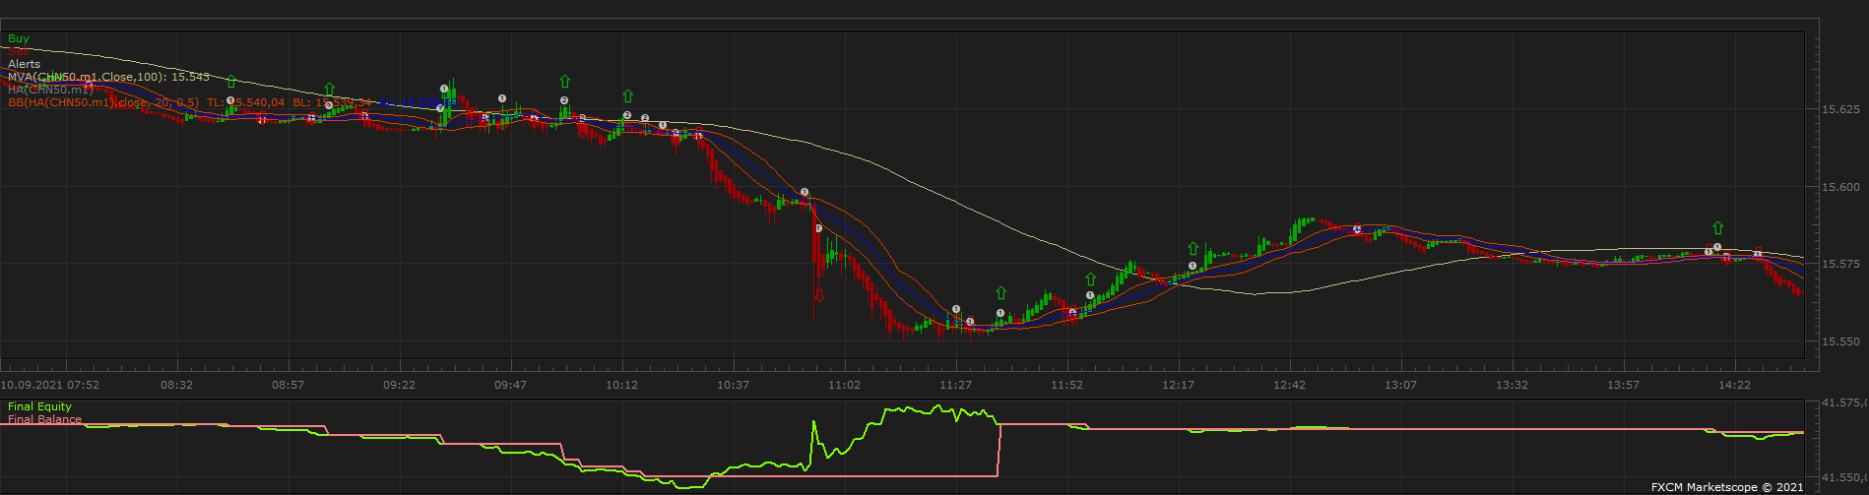This screenshot has height=495, width=1869.
Task: Select the HA(CHN50.m1) indicator label
Action: [50, 90]
